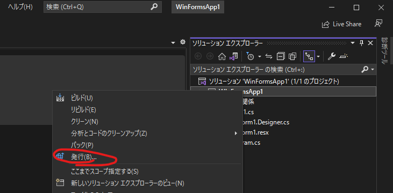Open the ヘルプ(H) menu
The image size is (393, 193).
pos(20,7)
